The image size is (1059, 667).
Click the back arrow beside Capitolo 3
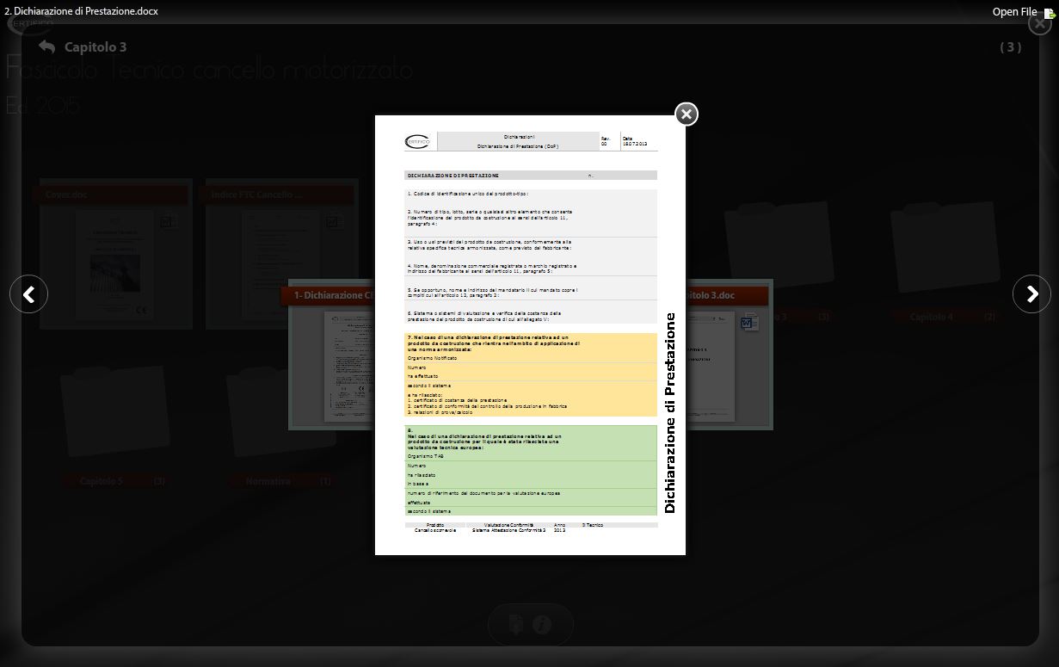(x=46, y=47)
